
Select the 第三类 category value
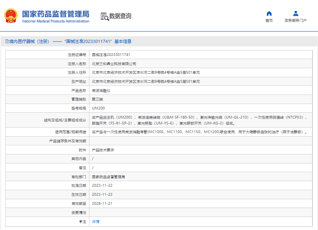(97, 99)
